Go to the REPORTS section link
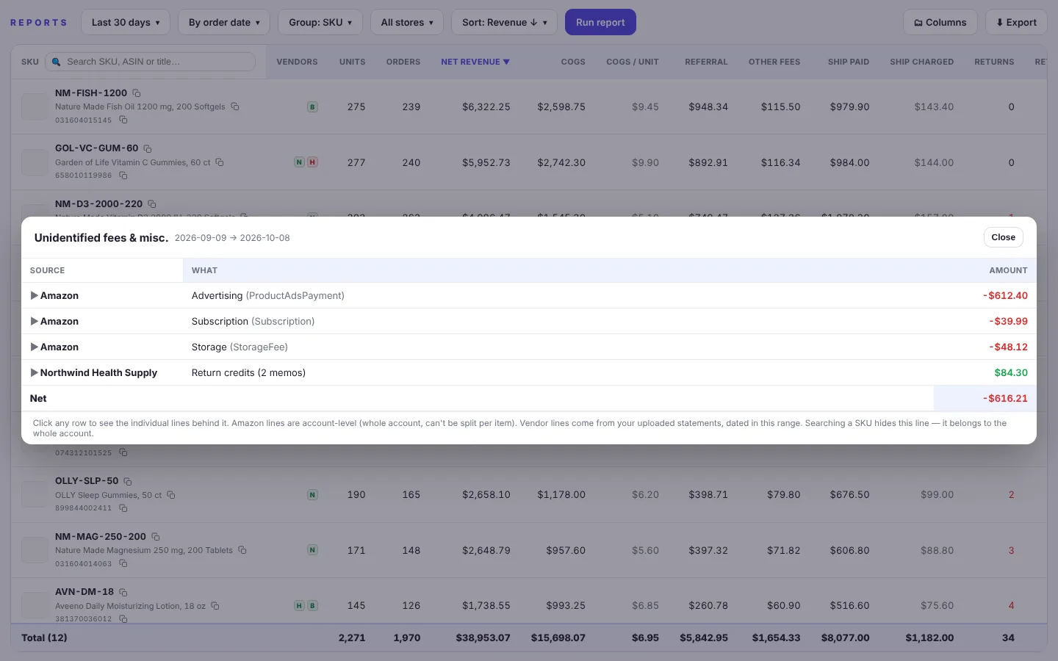This screenshot has height=661, width=1058. [x=39, y=23]
